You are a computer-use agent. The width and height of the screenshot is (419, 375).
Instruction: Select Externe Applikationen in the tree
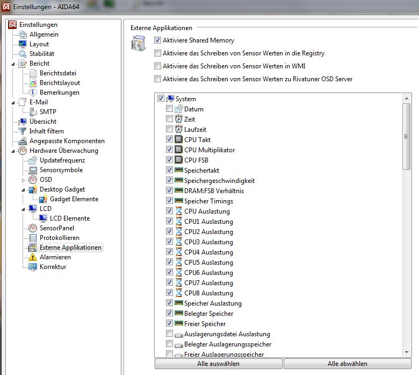tap(70, 247)
